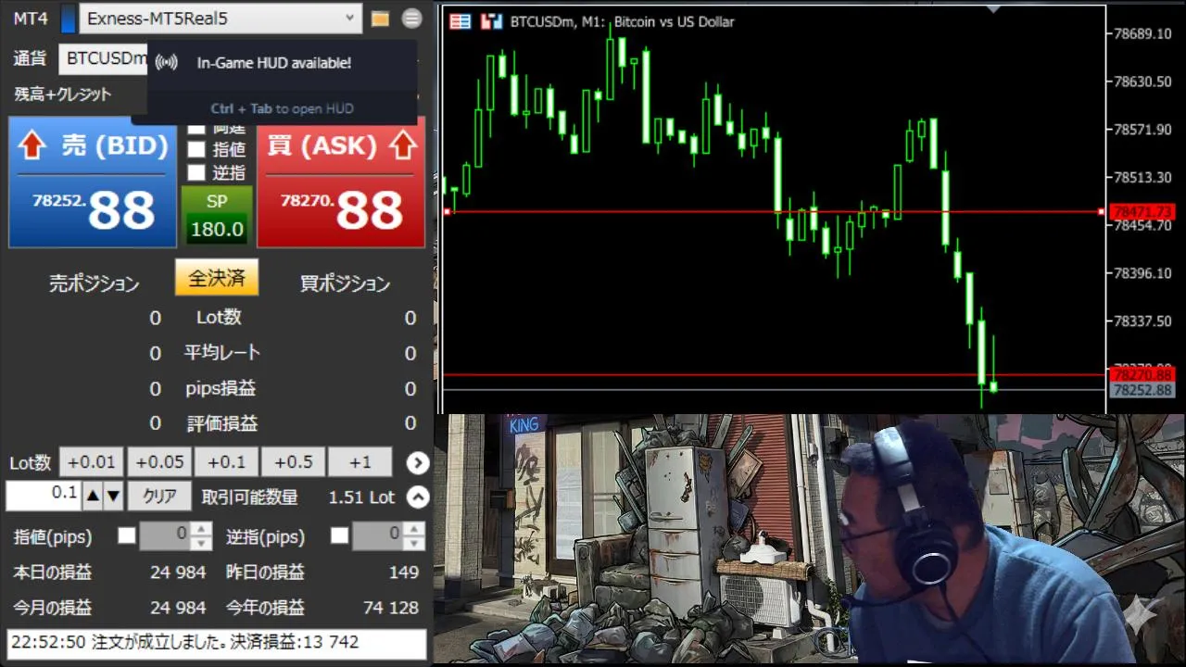Add +0.05 to lot size
The width and height of the screenshot is (1186, 667).
(x=158, y=462)
